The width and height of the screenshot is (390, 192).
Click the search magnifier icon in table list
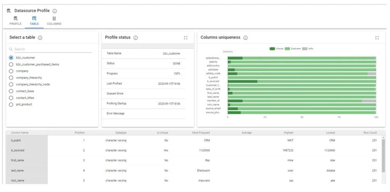coord(11,49)
